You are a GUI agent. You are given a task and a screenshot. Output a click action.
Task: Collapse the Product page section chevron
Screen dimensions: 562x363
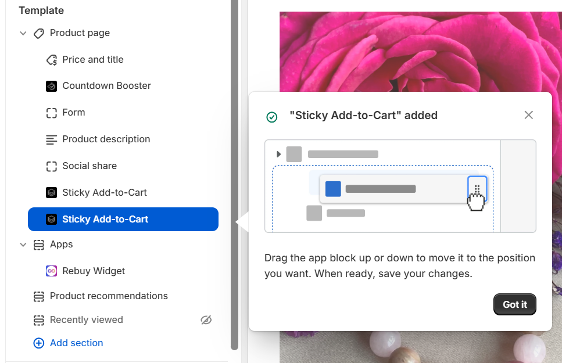23,34
